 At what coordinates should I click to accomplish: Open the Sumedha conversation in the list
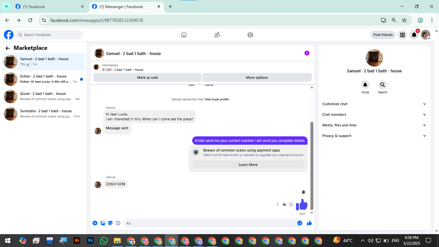click(x=43, y=114)
